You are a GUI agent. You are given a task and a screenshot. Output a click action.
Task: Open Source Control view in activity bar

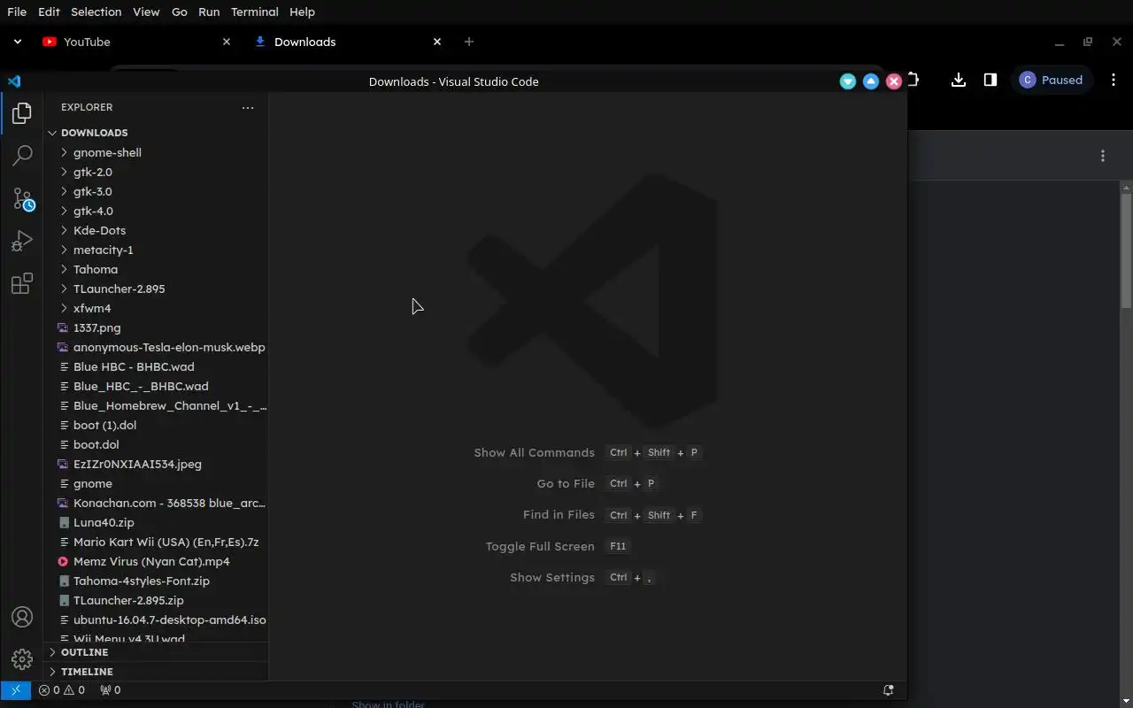(22, 198)
